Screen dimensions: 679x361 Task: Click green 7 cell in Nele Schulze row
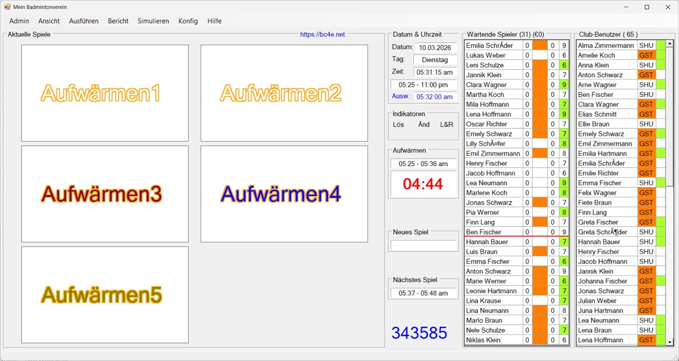click(563, 330)
